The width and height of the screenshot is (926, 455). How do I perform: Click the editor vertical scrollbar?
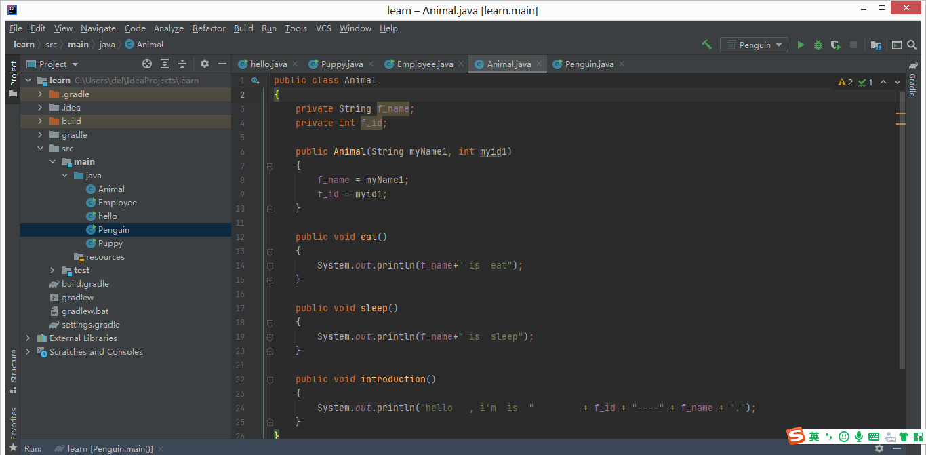point(902,231)
